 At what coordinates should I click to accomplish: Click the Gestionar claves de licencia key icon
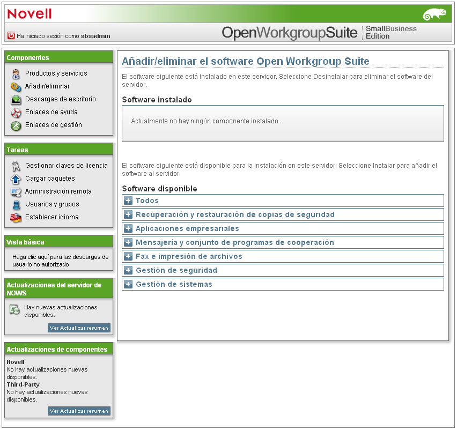point(16,166)
